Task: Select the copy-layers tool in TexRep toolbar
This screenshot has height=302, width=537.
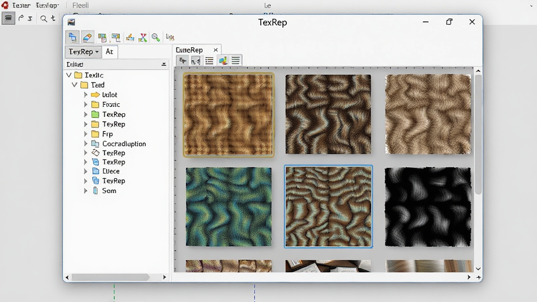Action: [x=72, y=37]
